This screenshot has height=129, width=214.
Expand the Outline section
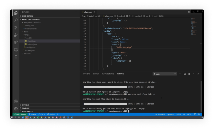[x=50, y=105]
